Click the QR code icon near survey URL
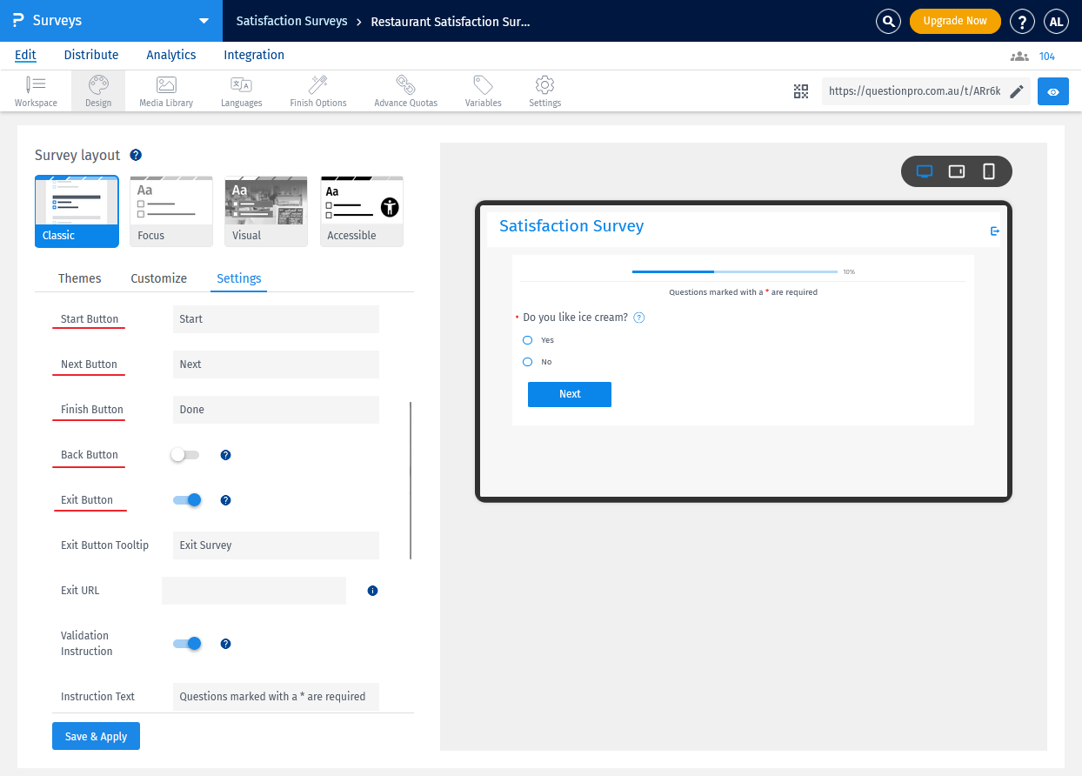The height and width of the screenshot is (776, 1082). tap(801, 90)
